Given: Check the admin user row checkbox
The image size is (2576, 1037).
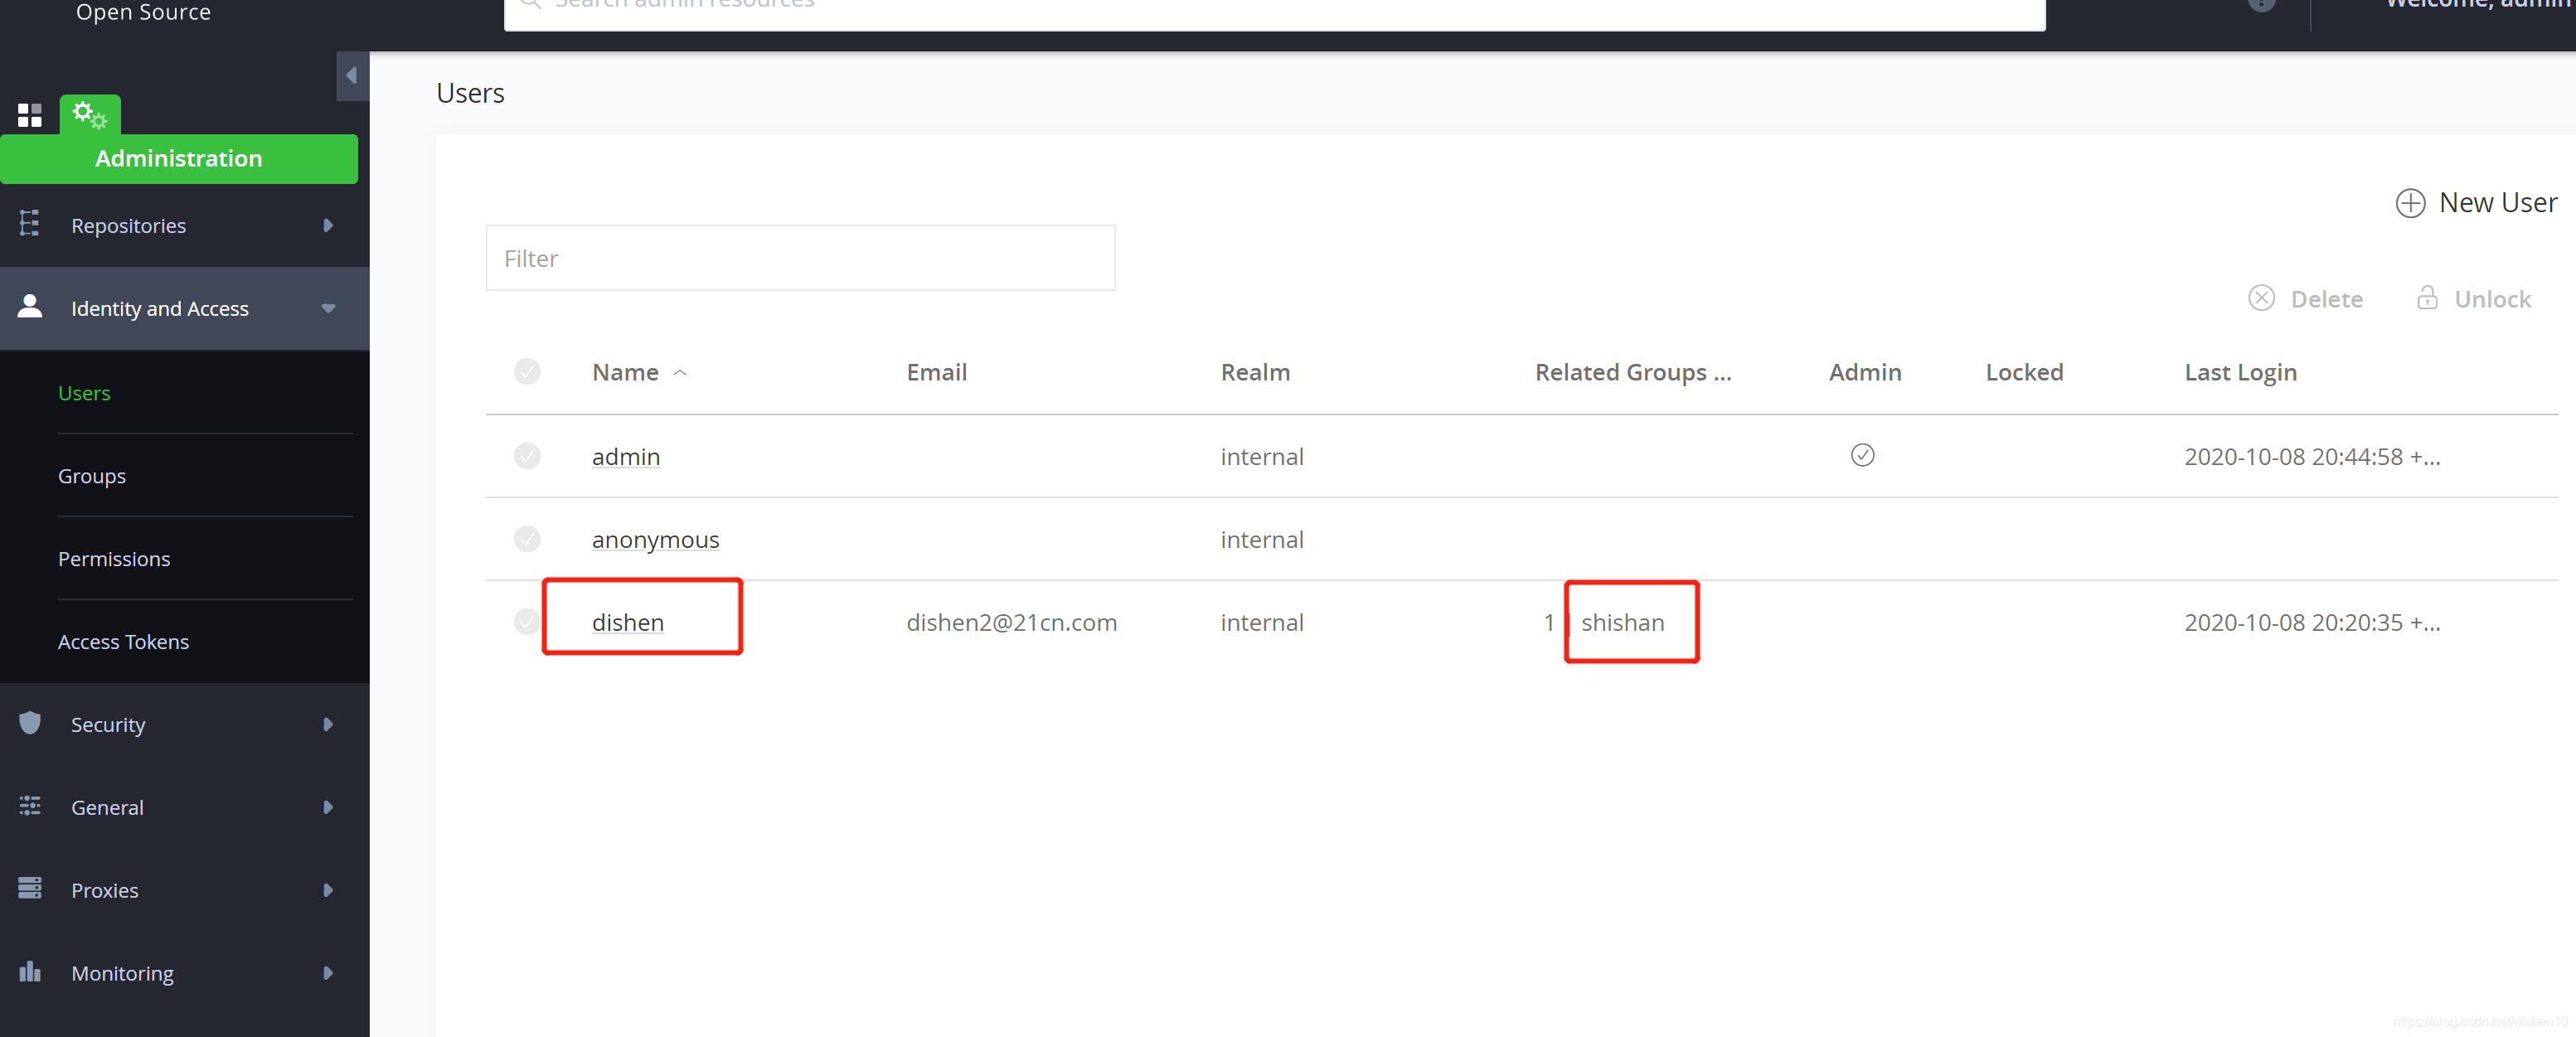Looking at the screenshot, I should pos(527,456).
